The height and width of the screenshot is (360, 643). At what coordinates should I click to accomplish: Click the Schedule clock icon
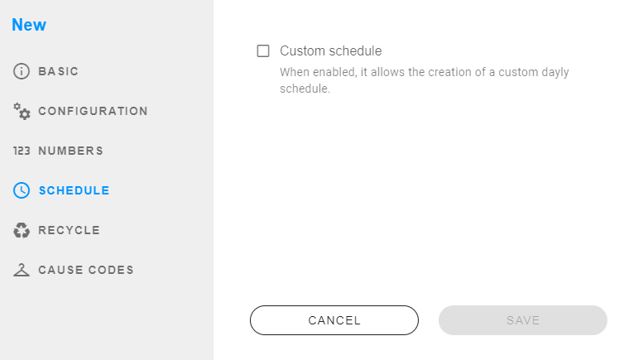(x=22, y=190)
